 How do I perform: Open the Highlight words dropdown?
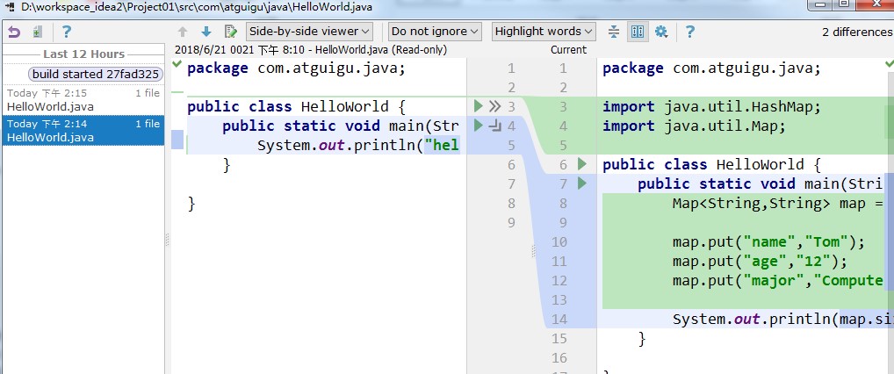(x=544, y=32)
